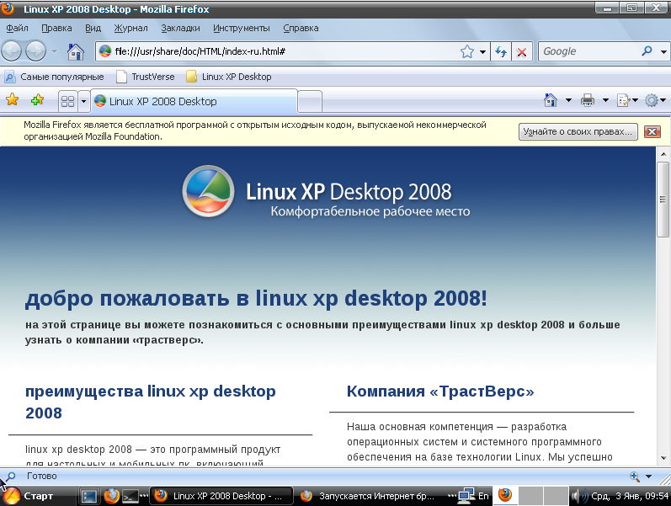Click the Home icon on the right command bar
The image size is (671, 506).
551,100
